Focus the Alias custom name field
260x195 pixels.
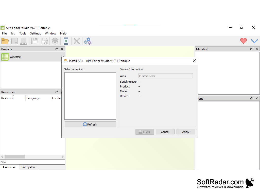165,76
